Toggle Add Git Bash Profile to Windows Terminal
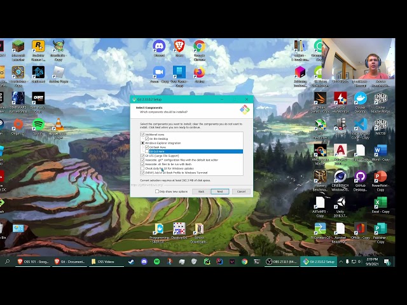Viewport: 407px width, 305px height. [142, 172]
